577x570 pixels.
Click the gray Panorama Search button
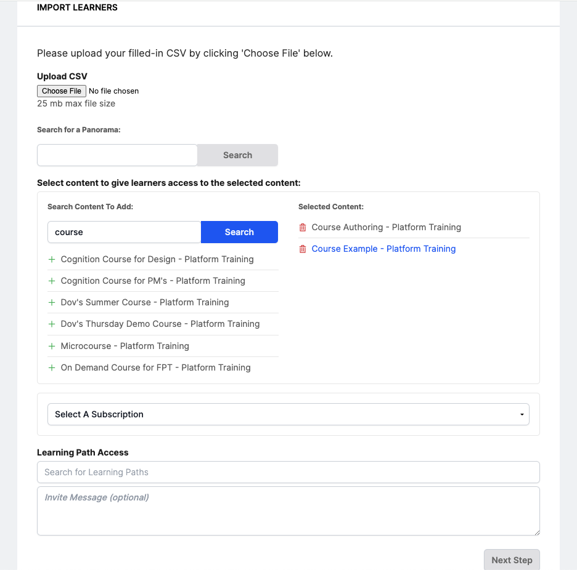click(x=237, y=155)
